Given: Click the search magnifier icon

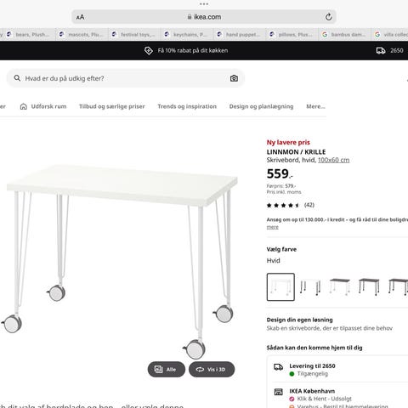Looking at the screenshot, I should [17, 78].
